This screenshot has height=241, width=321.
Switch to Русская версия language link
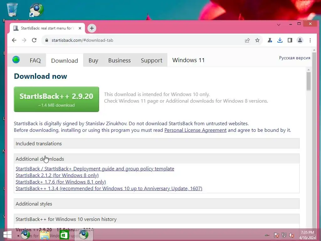(x=295, y=58)
